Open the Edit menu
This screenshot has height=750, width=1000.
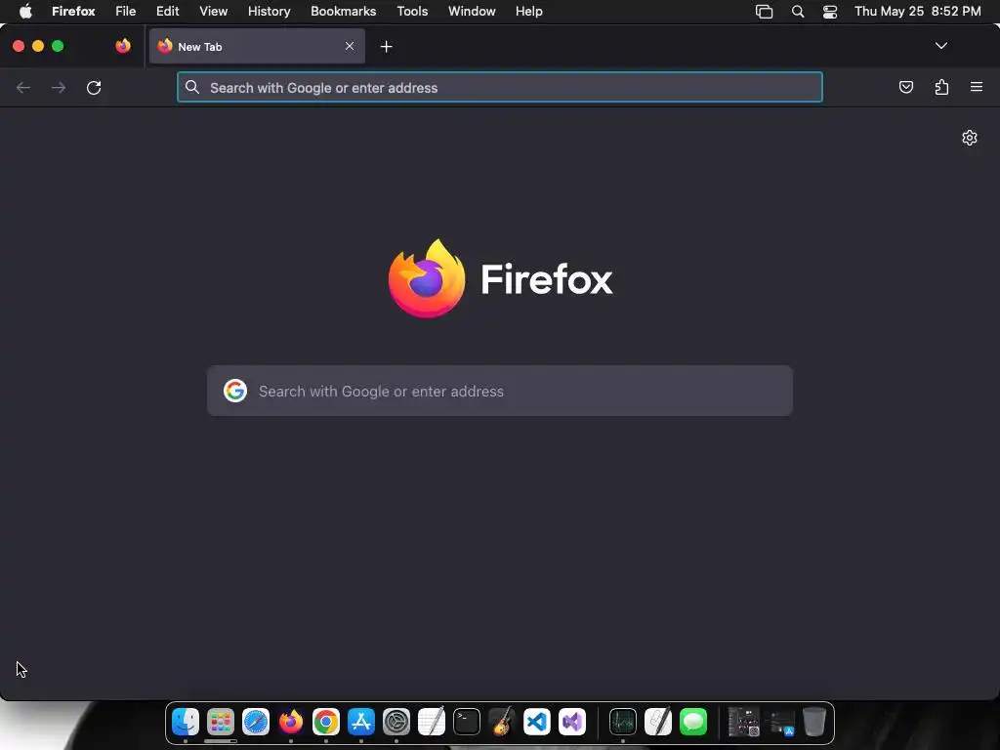pos(168,11)
